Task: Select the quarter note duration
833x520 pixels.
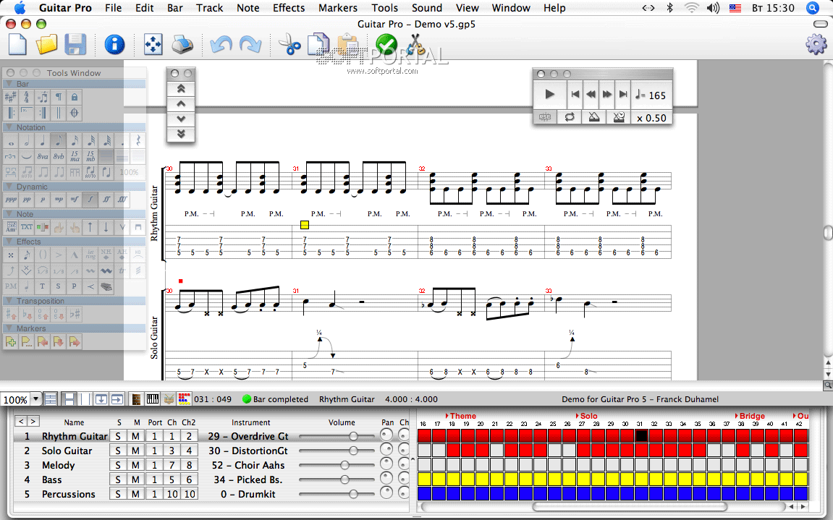Action: 43,141
